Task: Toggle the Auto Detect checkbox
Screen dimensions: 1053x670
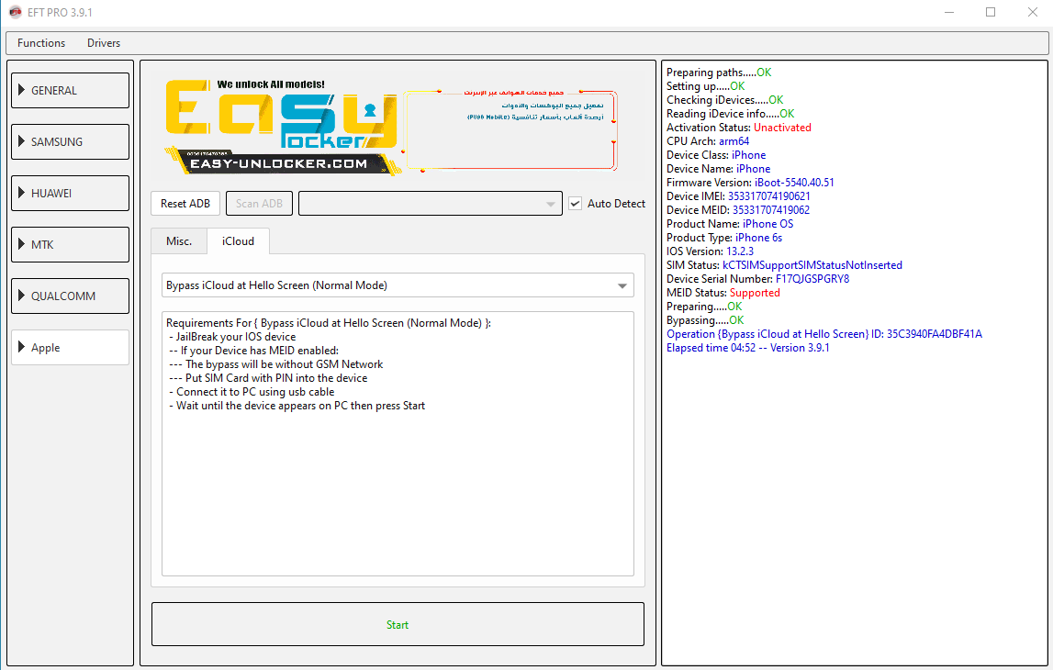Action: point(575,204)
